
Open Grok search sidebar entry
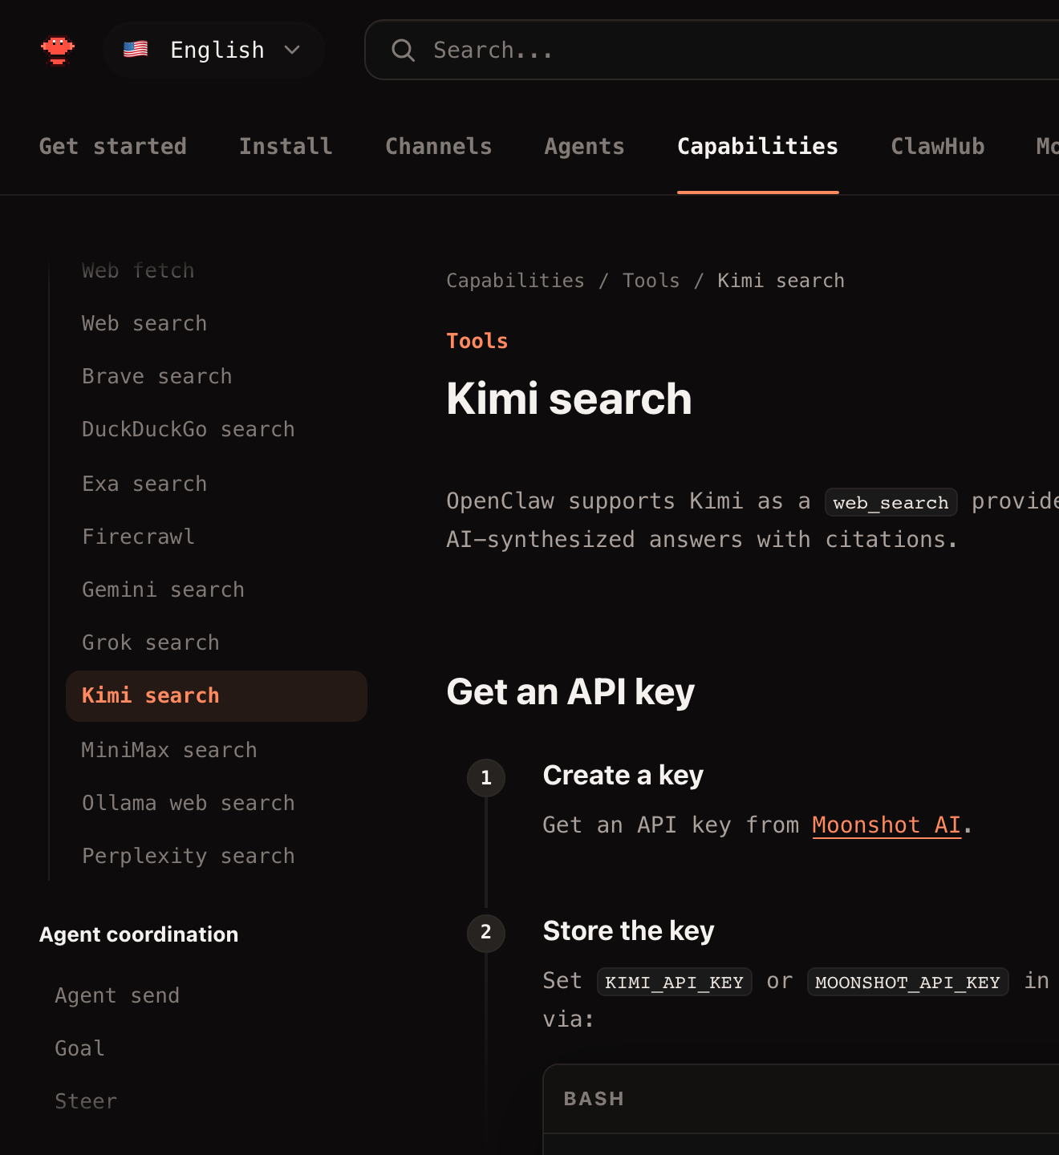pyautogui.click(x=151, y=642)
